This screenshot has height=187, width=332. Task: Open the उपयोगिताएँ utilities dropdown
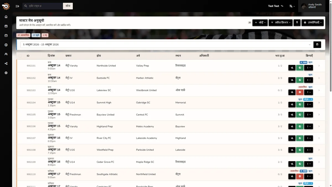tap(313, 23)
